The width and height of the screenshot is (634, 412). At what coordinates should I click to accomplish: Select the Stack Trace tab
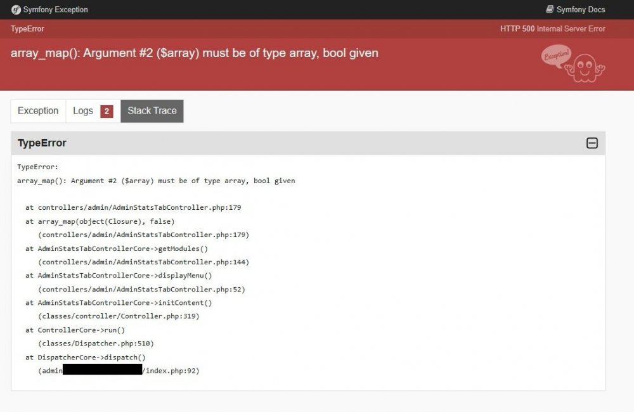coord(152,111)
